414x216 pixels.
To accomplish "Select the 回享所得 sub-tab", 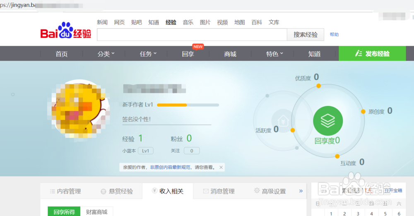I will pos(64,211).
